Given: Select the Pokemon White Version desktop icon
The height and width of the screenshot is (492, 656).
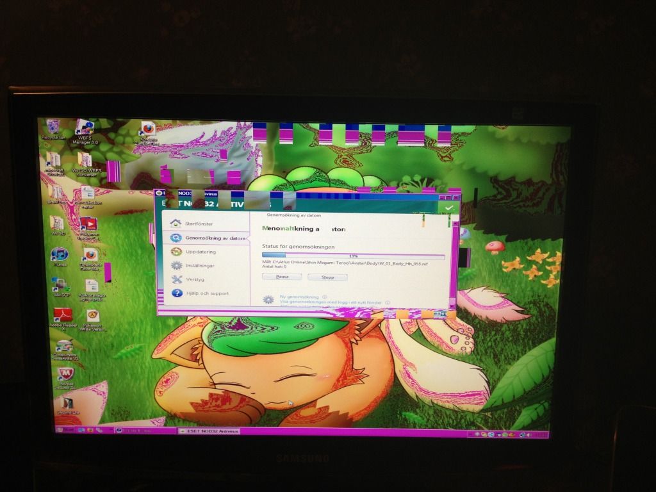Looking at the screenshot, I should coord(93,316).
